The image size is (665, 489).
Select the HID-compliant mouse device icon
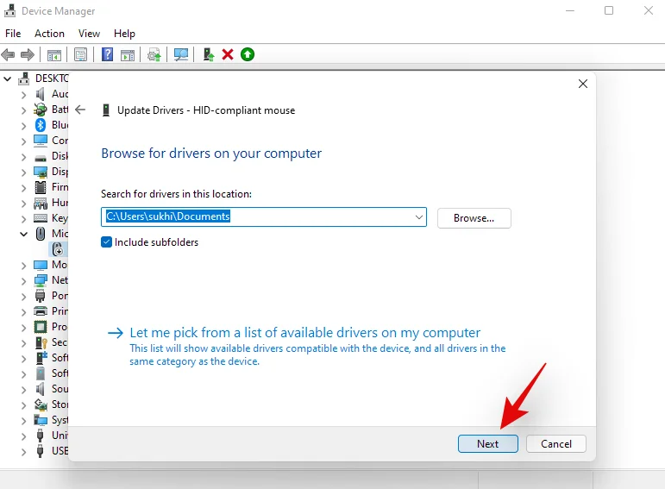click(58, 249)
